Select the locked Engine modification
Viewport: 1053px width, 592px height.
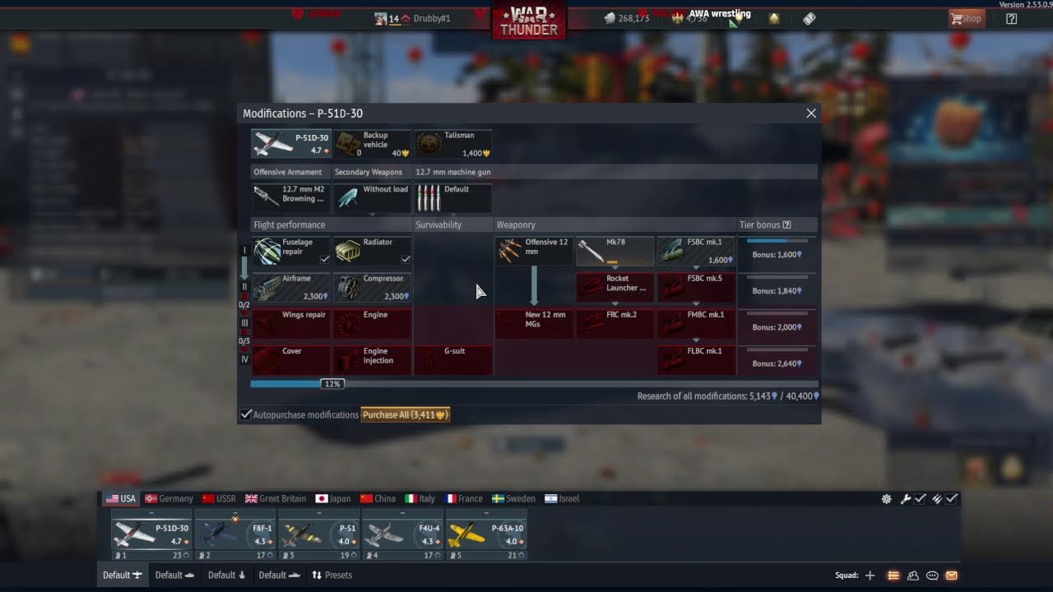pos(371,323)
